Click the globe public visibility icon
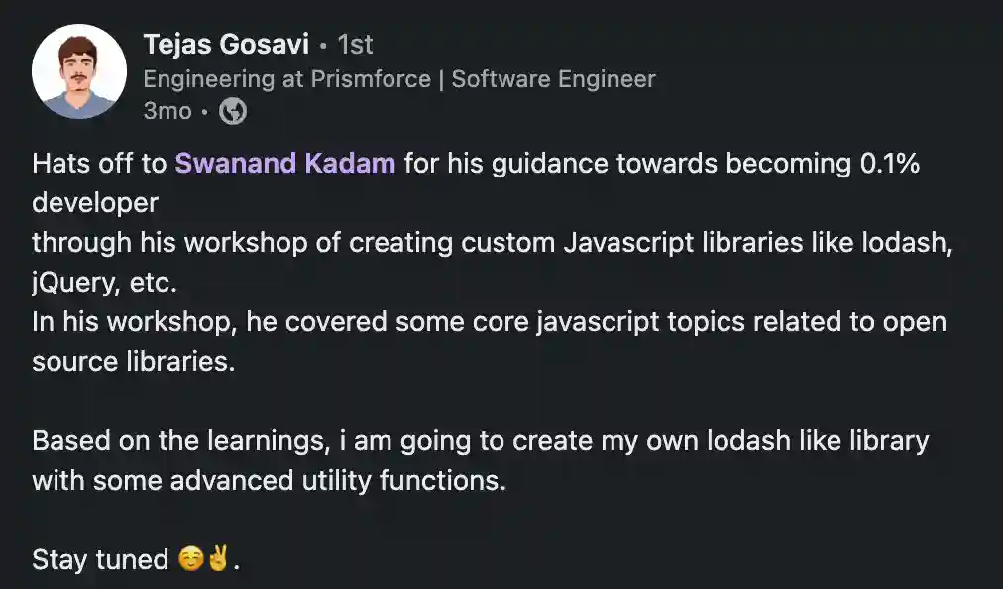The width and height of the screenshot is (1003, 589). point(232,111)
